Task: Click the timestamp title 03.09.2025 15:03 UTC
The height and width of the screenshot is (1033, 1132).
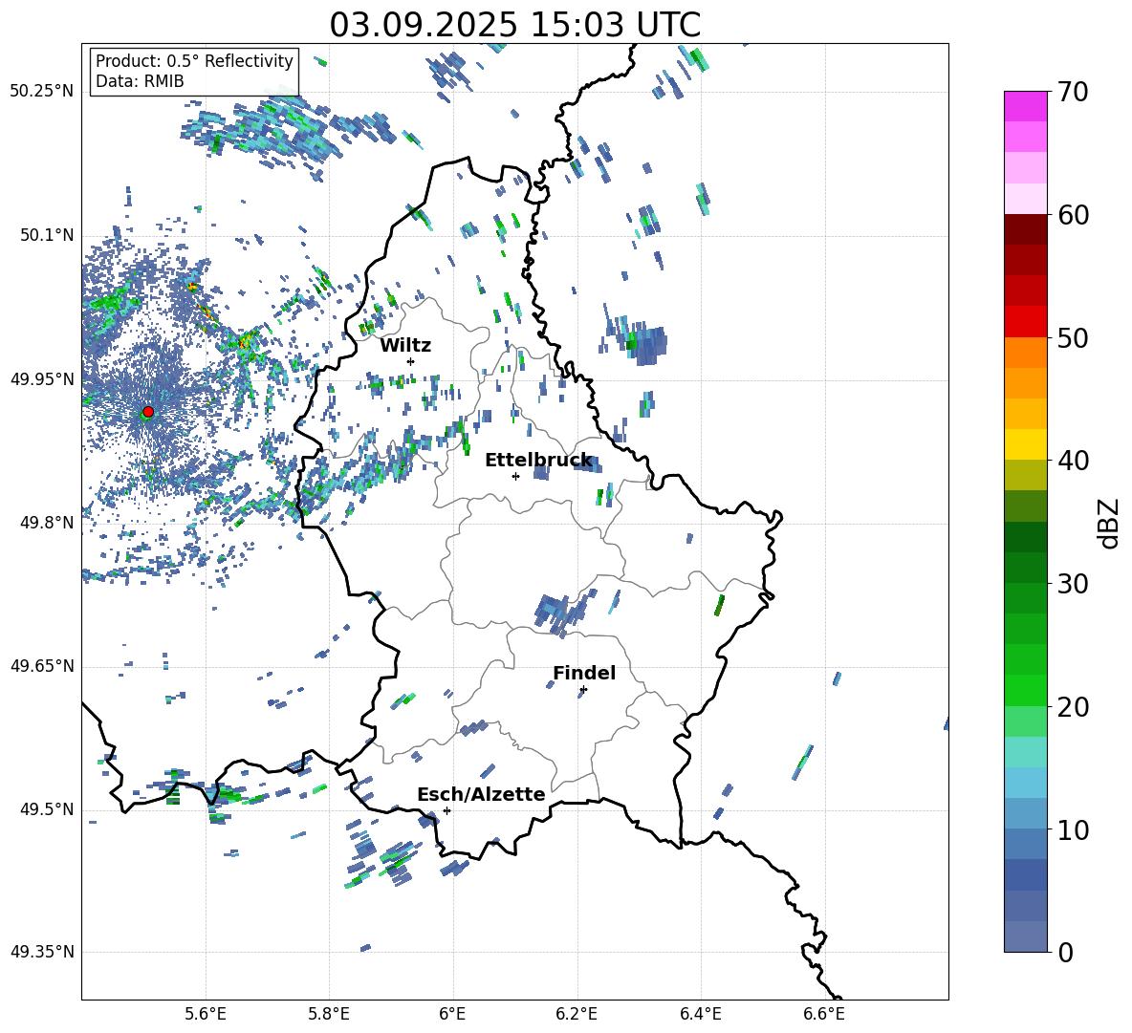Action: (x=514, y=25)
